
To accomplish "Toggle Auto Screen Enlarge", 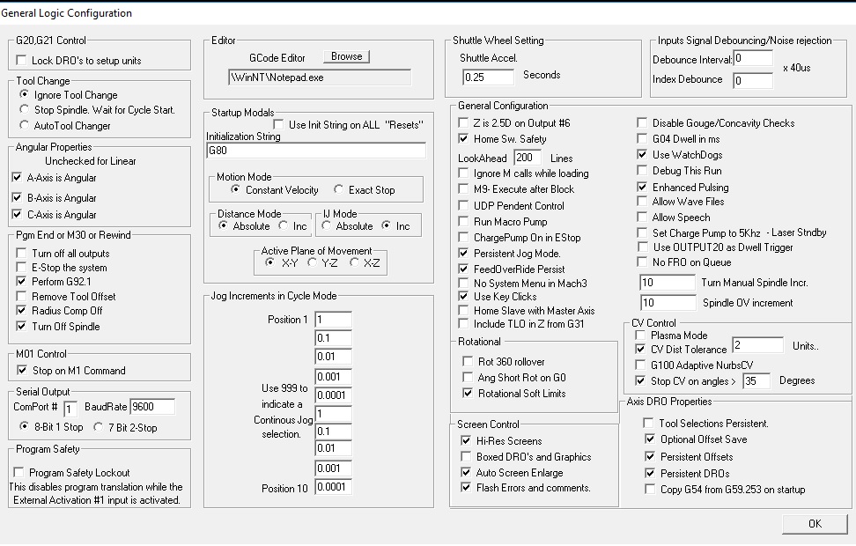I will click(x=466, y=472).
